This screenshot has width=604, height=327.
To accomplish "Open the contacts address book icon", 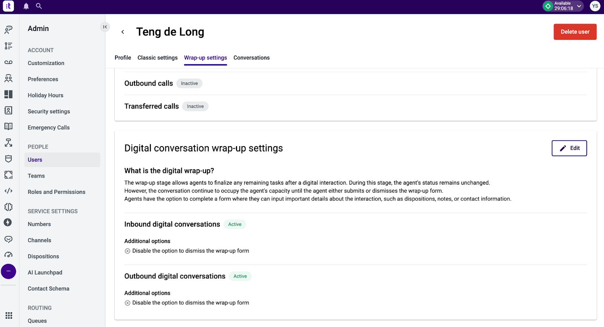I will click(x=8, y=110).
